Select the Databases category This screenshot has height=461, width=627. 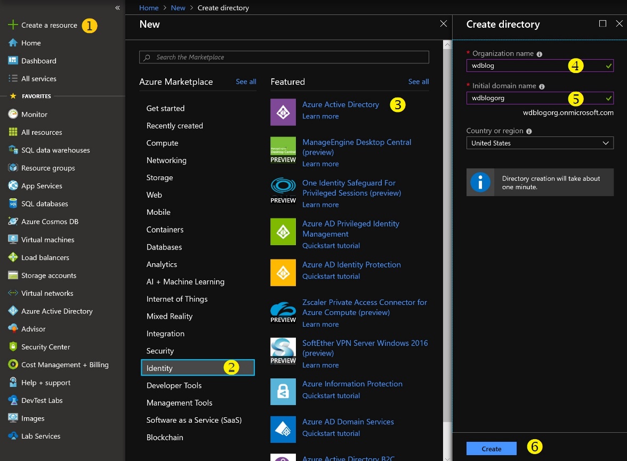[164, 247]
